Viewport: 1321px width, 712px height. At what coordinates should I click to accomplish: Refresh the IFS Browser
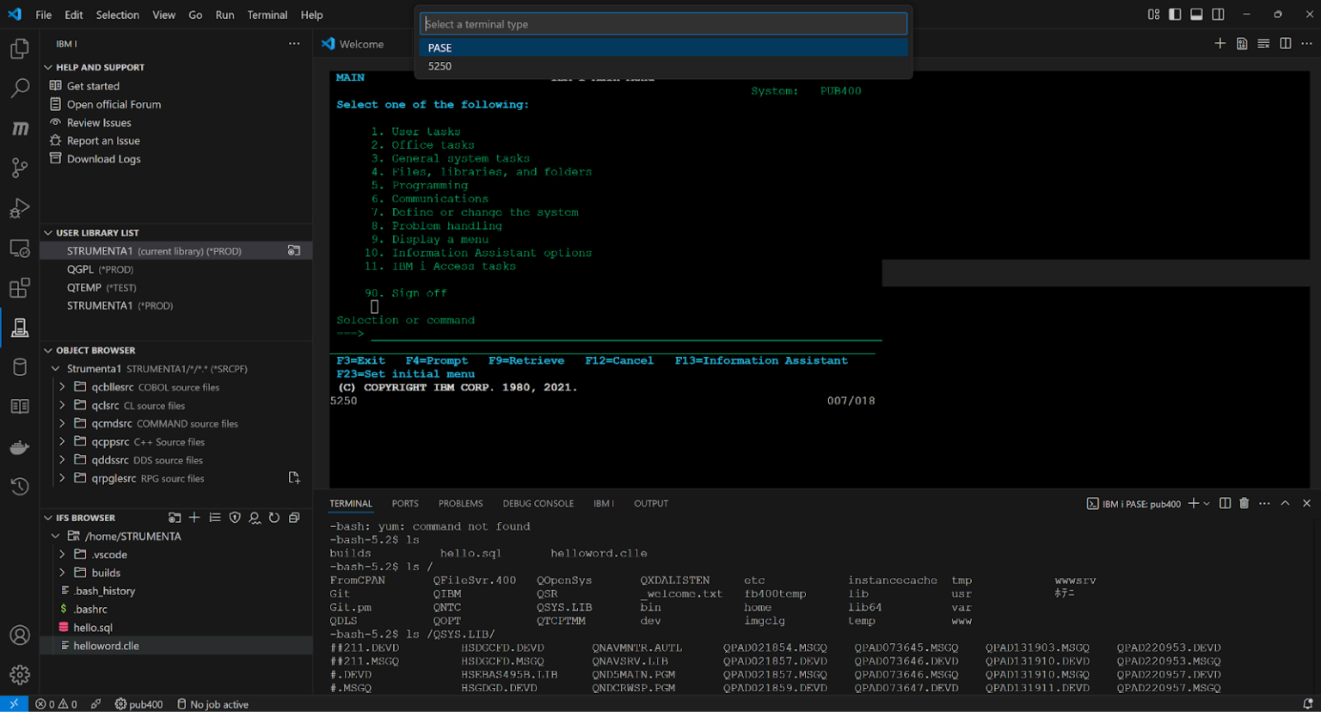(273, 517)
